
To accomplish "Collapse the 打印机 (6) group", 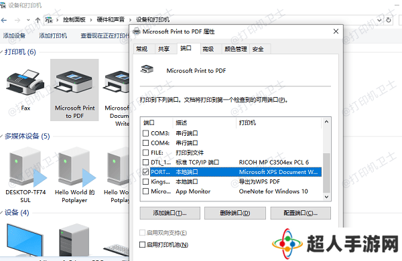I will click(x=1, y=52).
